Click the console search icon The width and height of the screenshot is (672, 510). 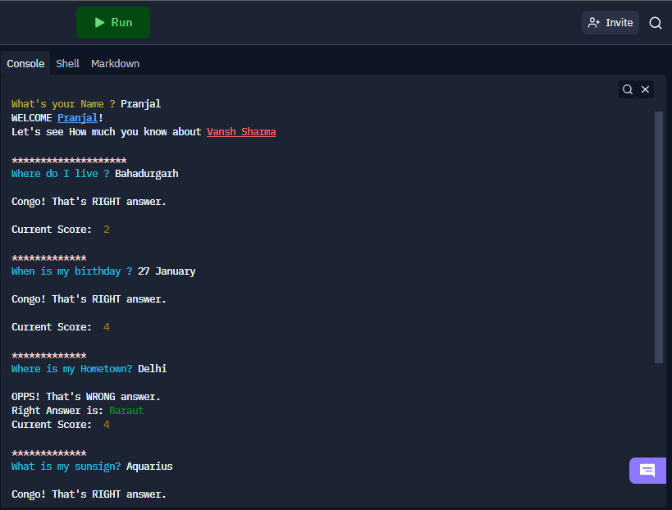(628, 89)
